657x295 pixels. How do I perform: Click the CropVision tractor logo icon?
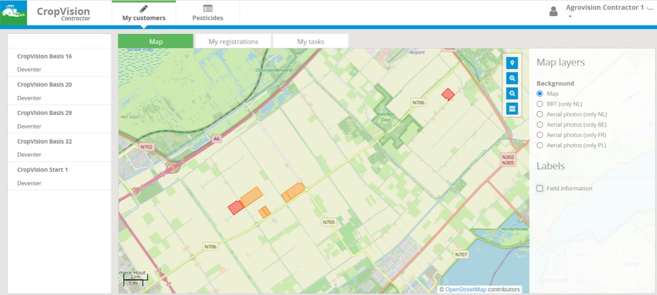[13, 12]
